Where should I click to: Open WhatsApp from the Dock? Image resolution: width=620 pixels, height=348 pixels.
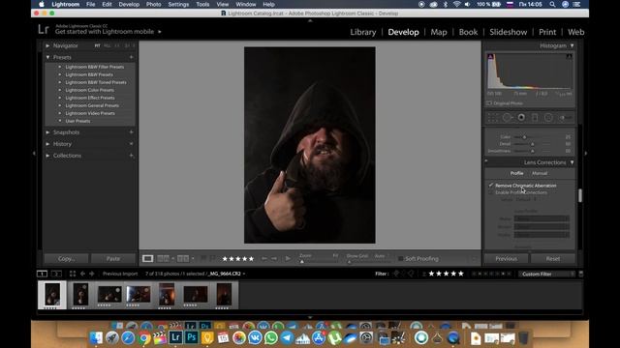271,337
